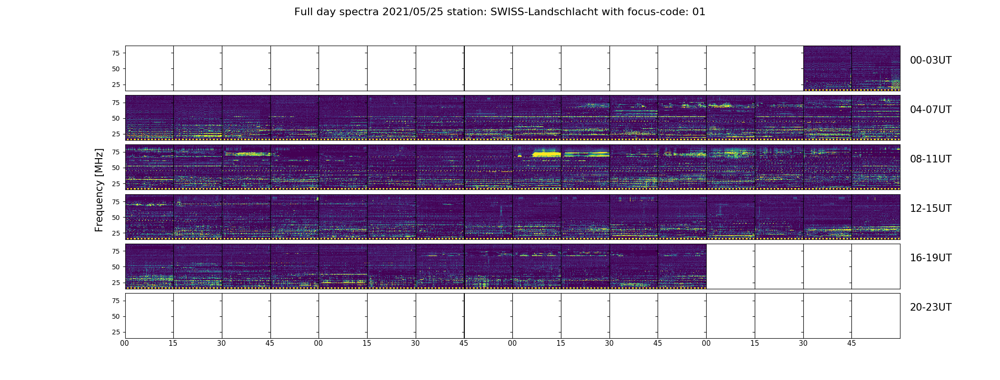Select the 50 tick on the 04-07UT axis

pyautogui.click(x=115, y=118)
